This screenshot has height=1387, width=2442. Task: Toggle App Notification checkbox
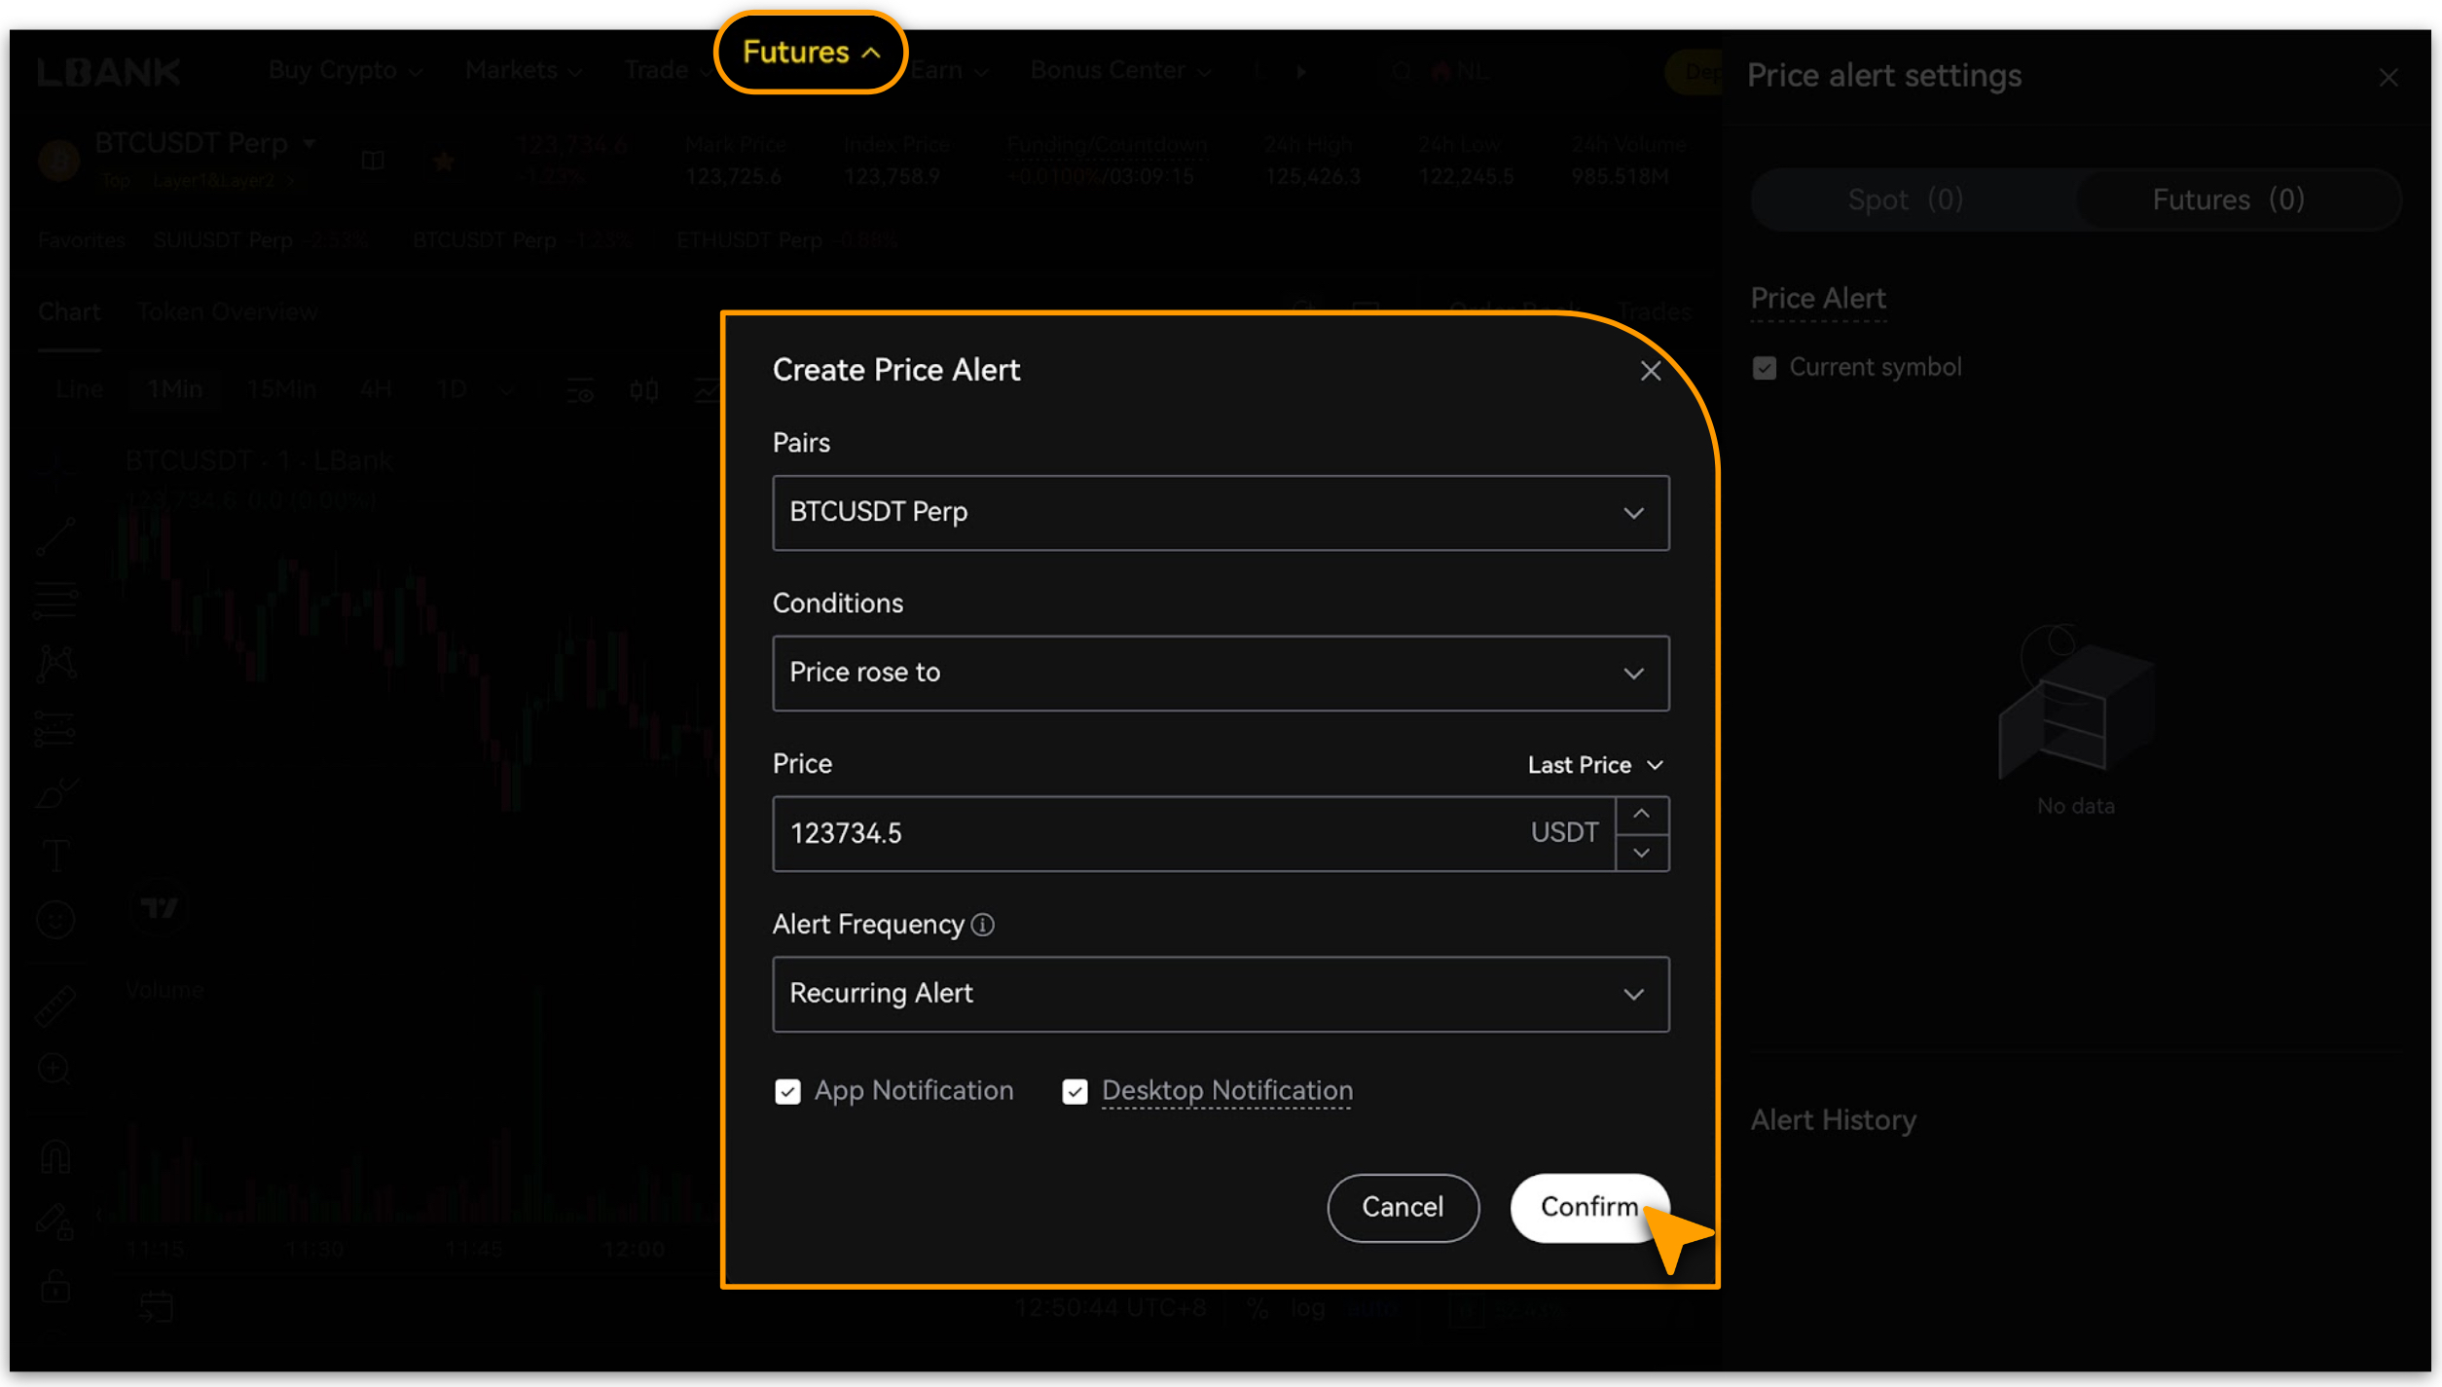pos(787,1092)
